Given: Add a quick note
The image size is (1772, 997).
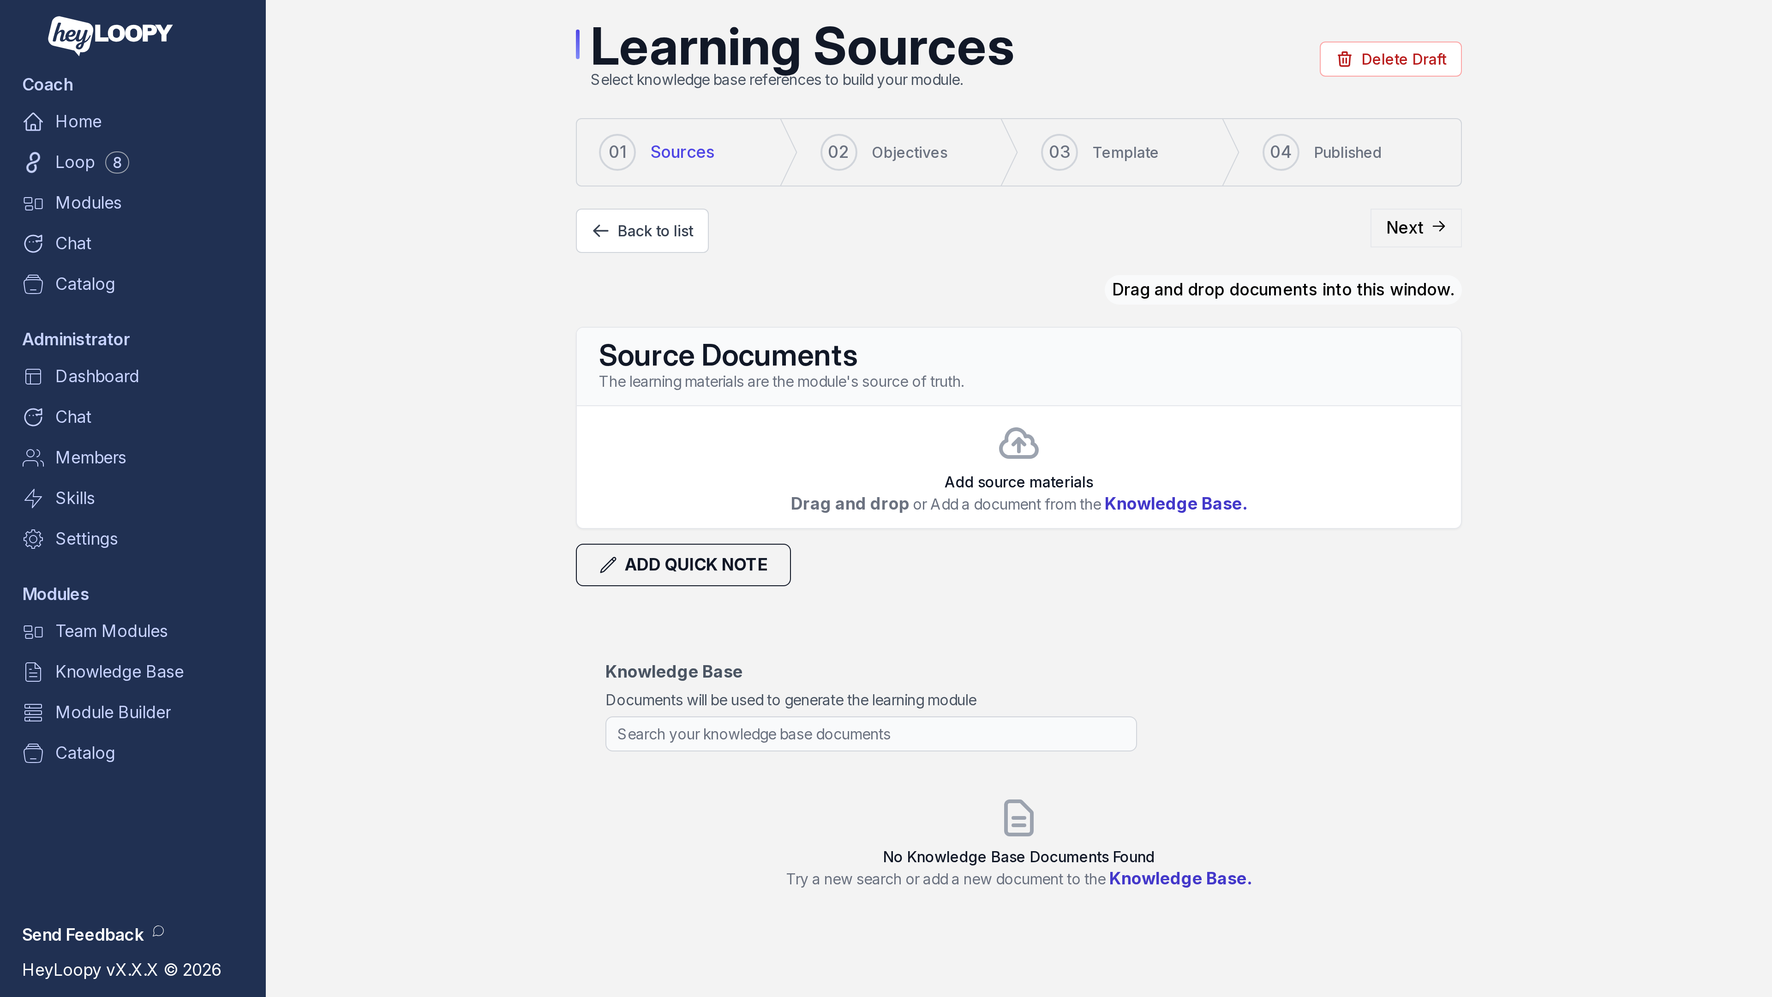Looking at the screenshot, I should click(x=683, y=565).
